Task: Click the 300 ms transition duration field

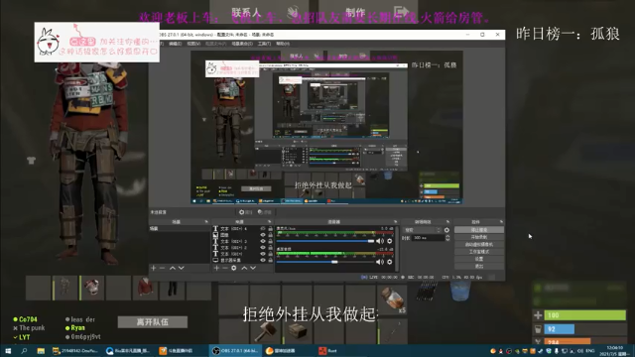Action: [x=428, y=238]
